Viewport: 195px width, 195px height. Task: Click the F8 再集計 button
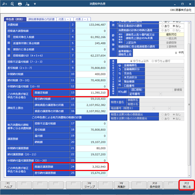pos(121,185)
